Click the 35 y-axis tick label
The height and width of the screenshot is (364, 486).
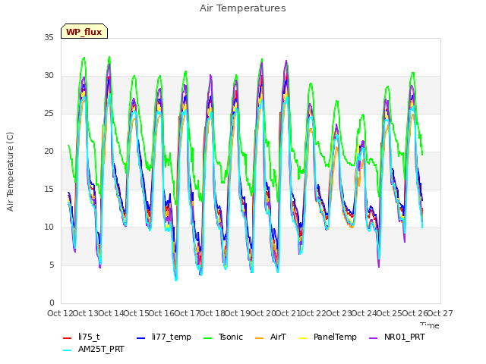49,37
